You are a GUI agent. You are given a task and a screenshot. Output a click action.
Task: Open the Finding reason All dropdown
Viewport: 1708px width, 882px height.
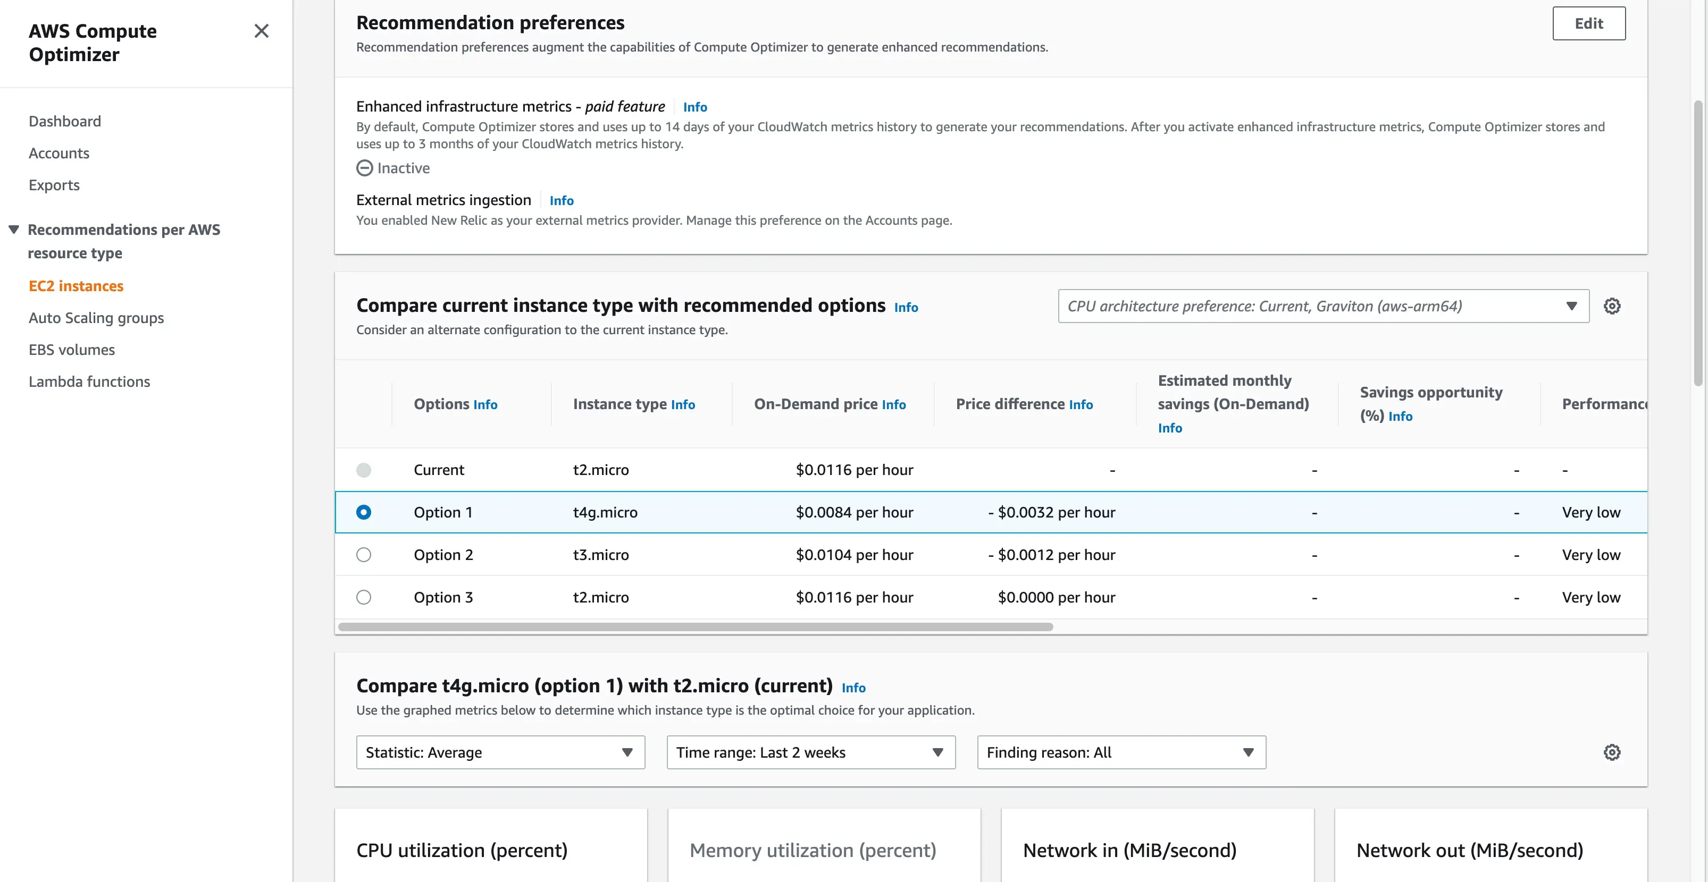point(1120,752)
